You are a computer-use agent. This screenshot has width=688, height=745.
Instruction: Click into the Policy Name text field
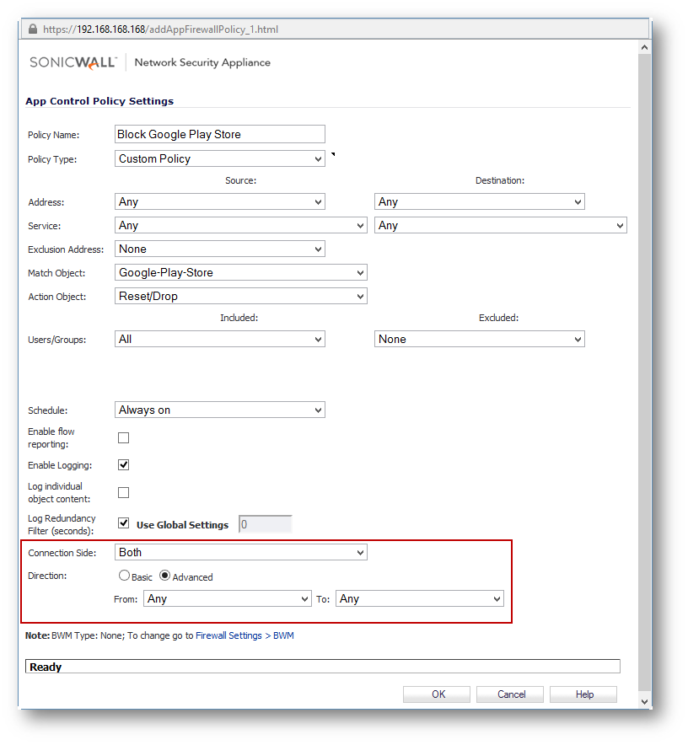pos(220,134)
